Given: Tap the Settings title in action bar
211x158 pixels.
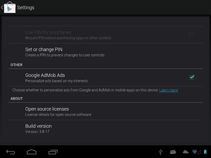Looking at the screenshot, I should [26, 8].
